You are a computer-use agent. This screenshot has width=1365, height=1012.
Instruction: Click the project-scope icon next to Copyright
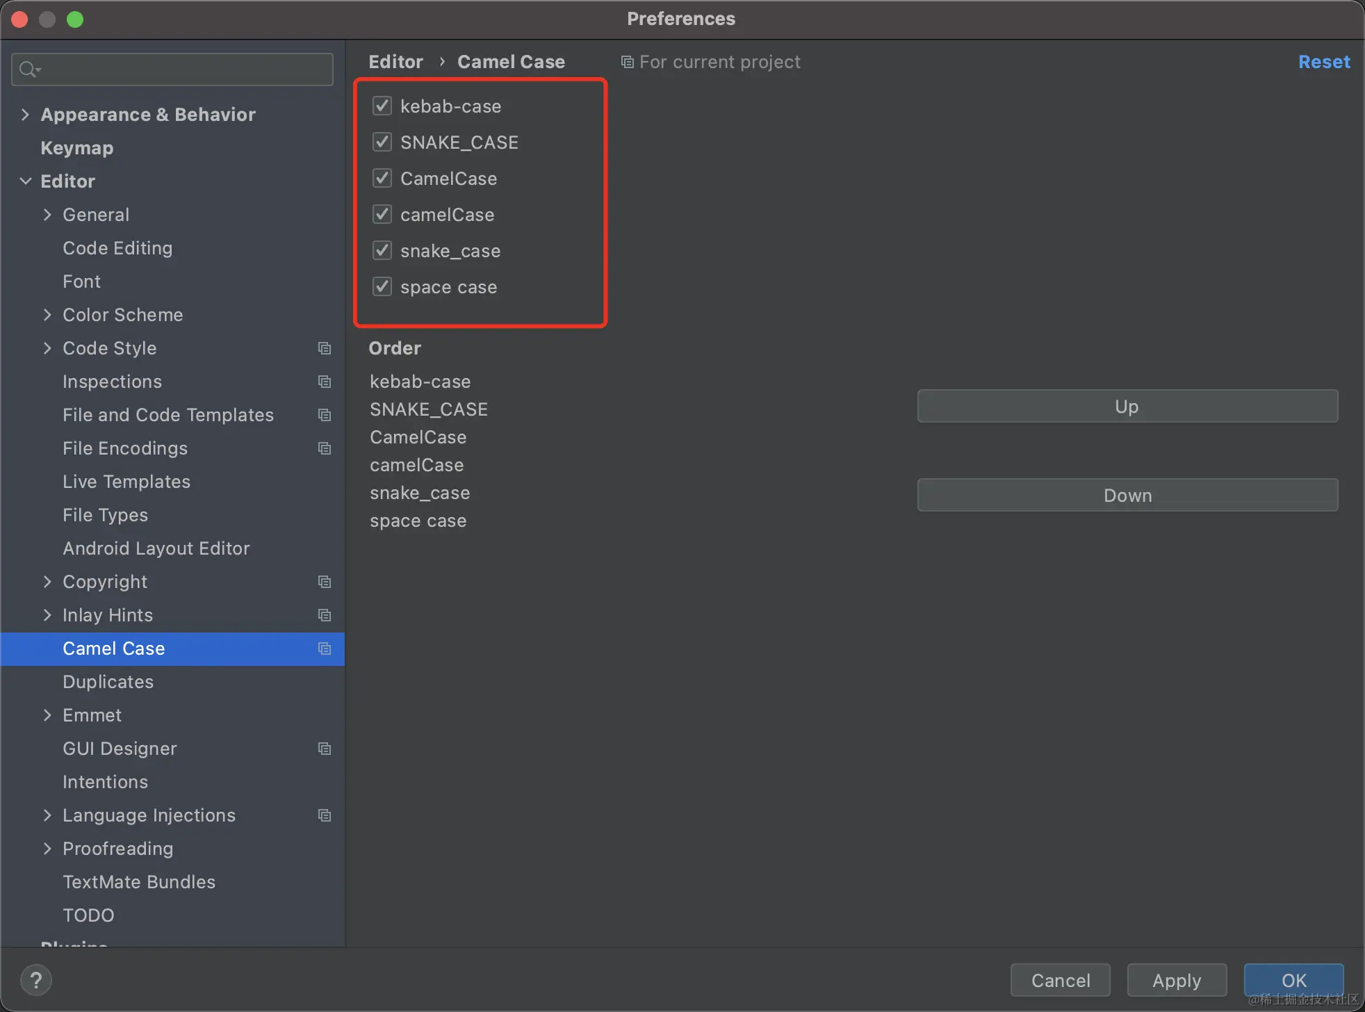324,582
